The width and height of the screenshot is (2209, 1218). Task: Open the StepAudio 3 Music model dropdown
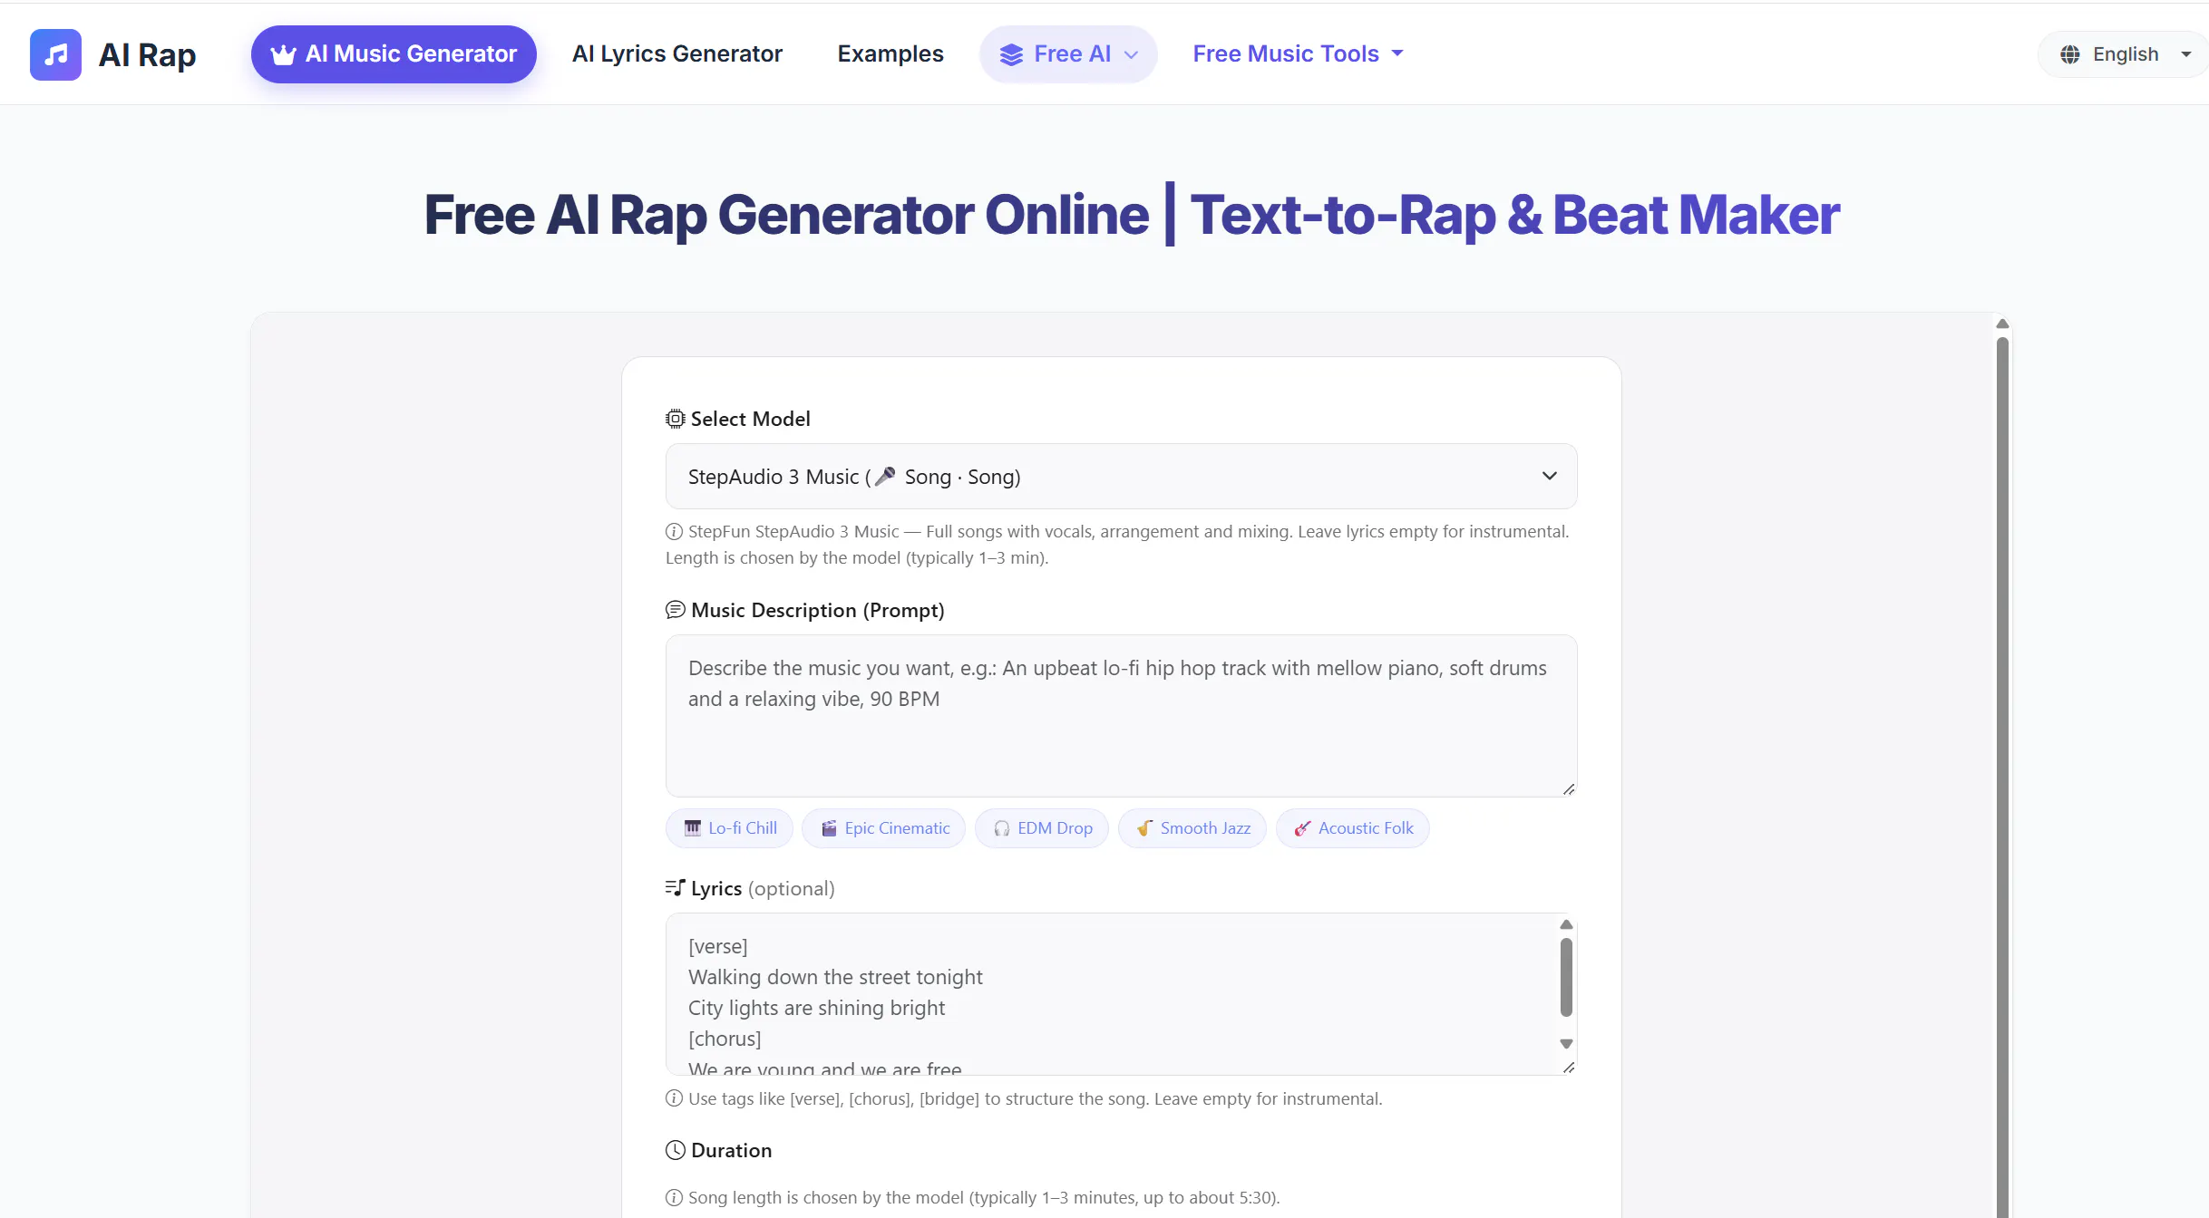coord(1121,476)
